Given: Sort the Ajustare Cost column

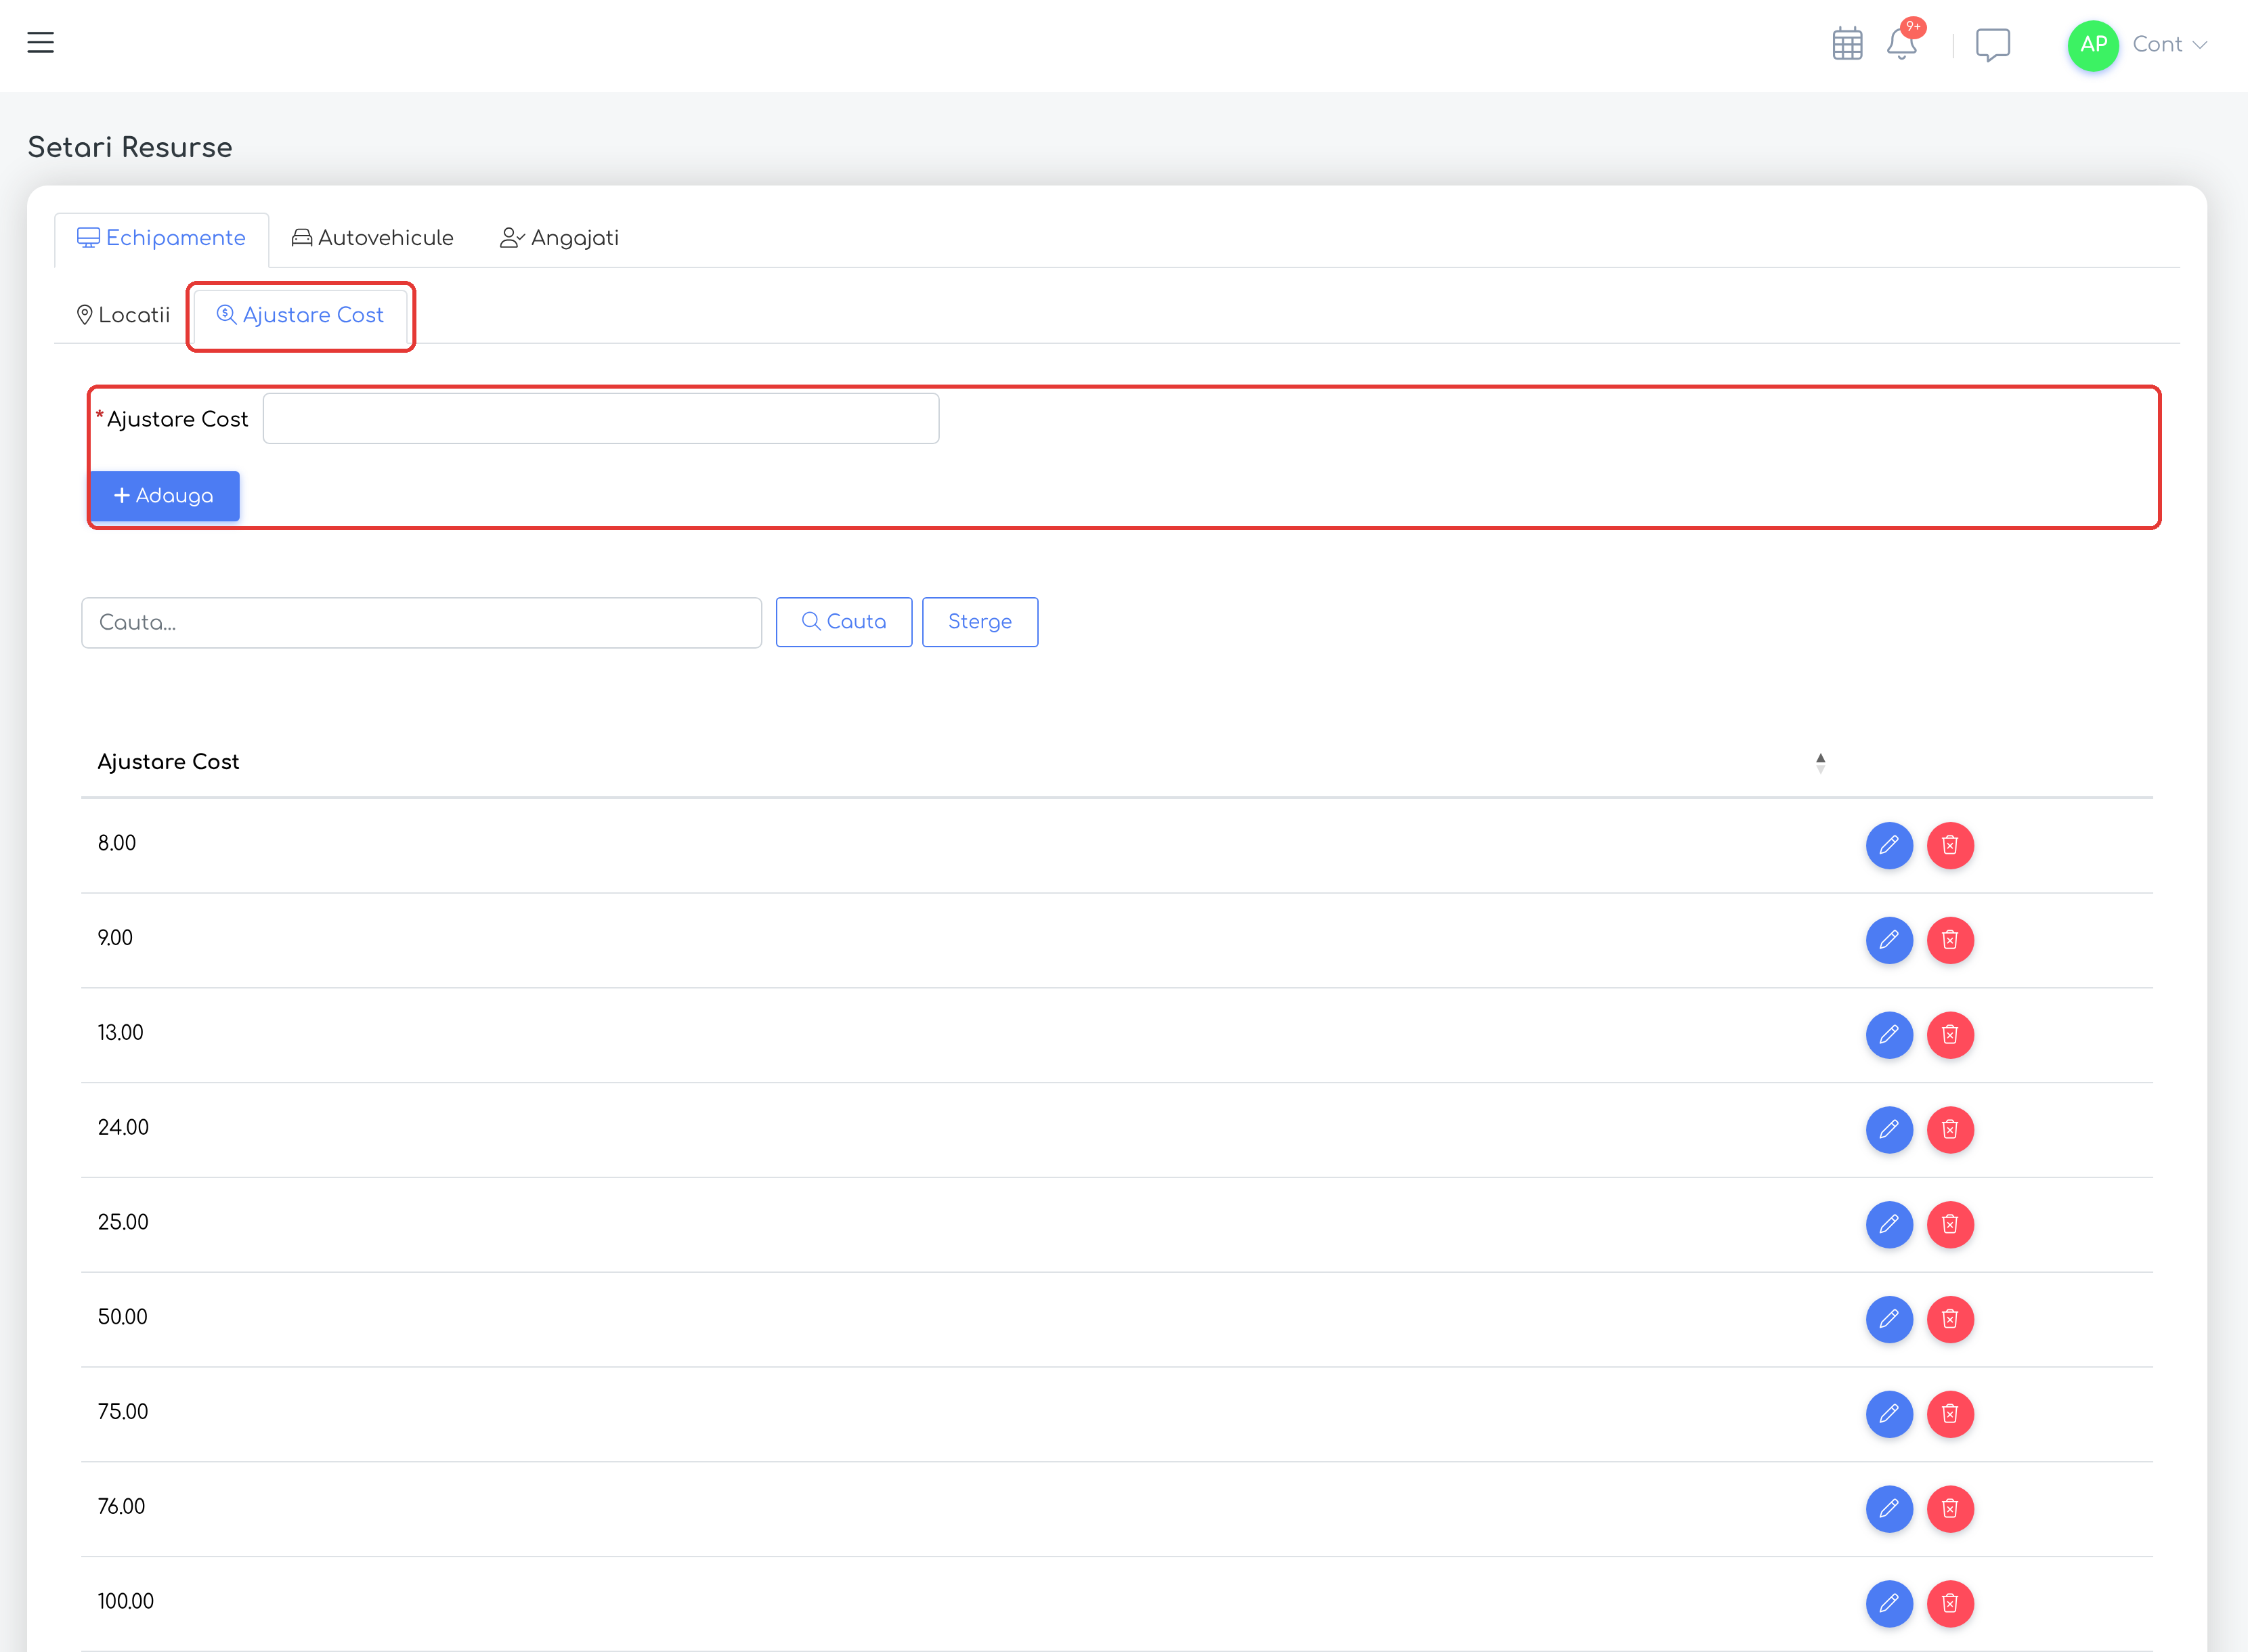Looking at the screenshot, I should [x=1820, y=763].
